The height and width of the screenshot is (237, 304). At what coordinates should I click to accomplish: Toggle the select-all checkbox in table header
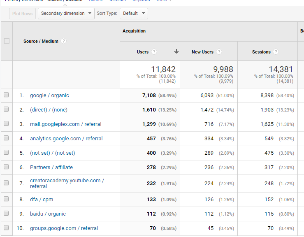(x=7, y=41)
